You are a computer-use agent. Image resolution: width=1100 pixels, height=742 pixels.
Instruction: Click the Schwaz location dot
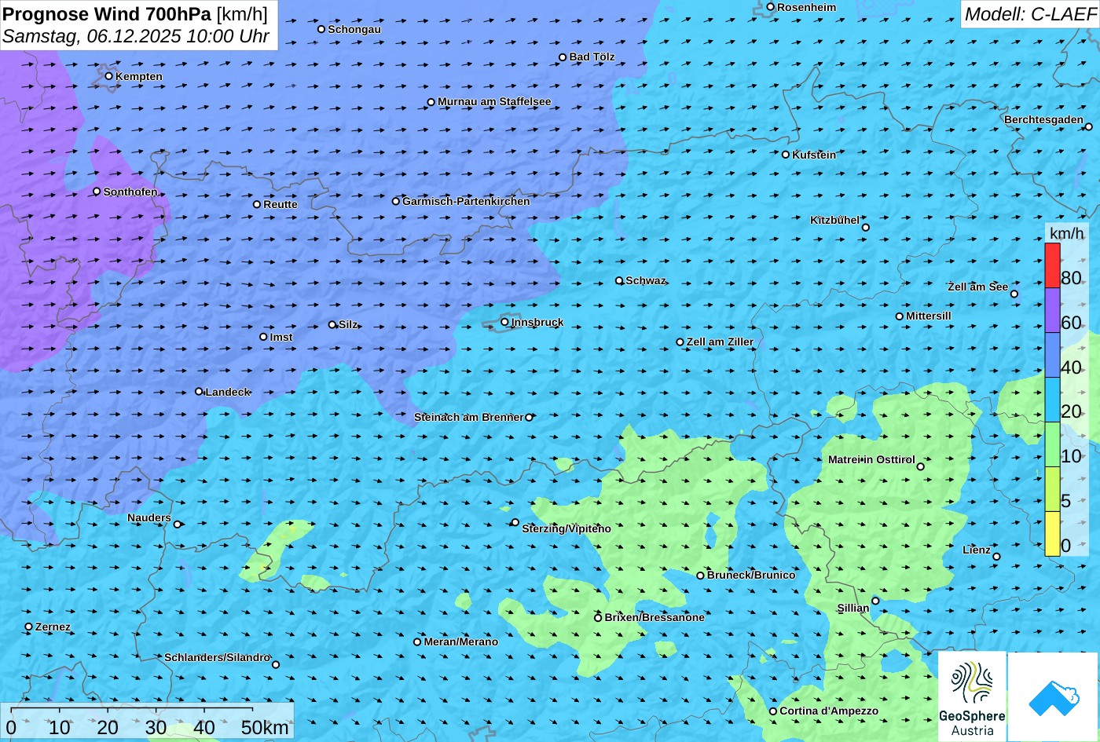[619, 280]
